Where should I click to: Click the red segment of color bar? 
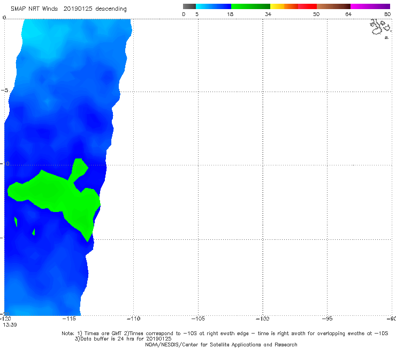[307, 6]
